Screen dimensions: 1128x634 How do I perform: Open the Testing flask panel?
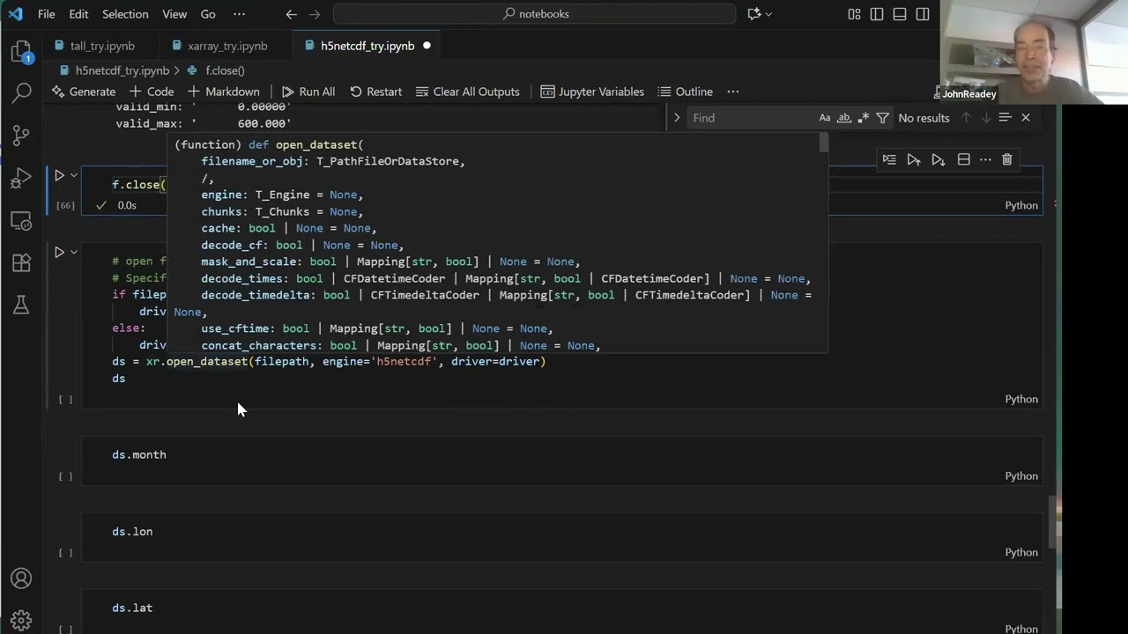click(x=21, y=305)
